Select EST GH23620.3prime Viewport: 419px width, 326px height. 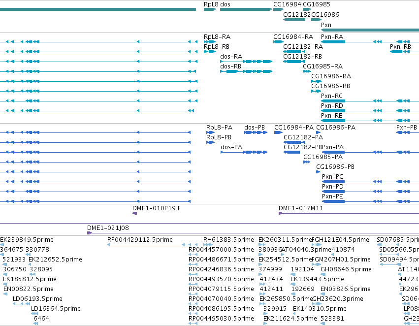click(x=338, y=299)
